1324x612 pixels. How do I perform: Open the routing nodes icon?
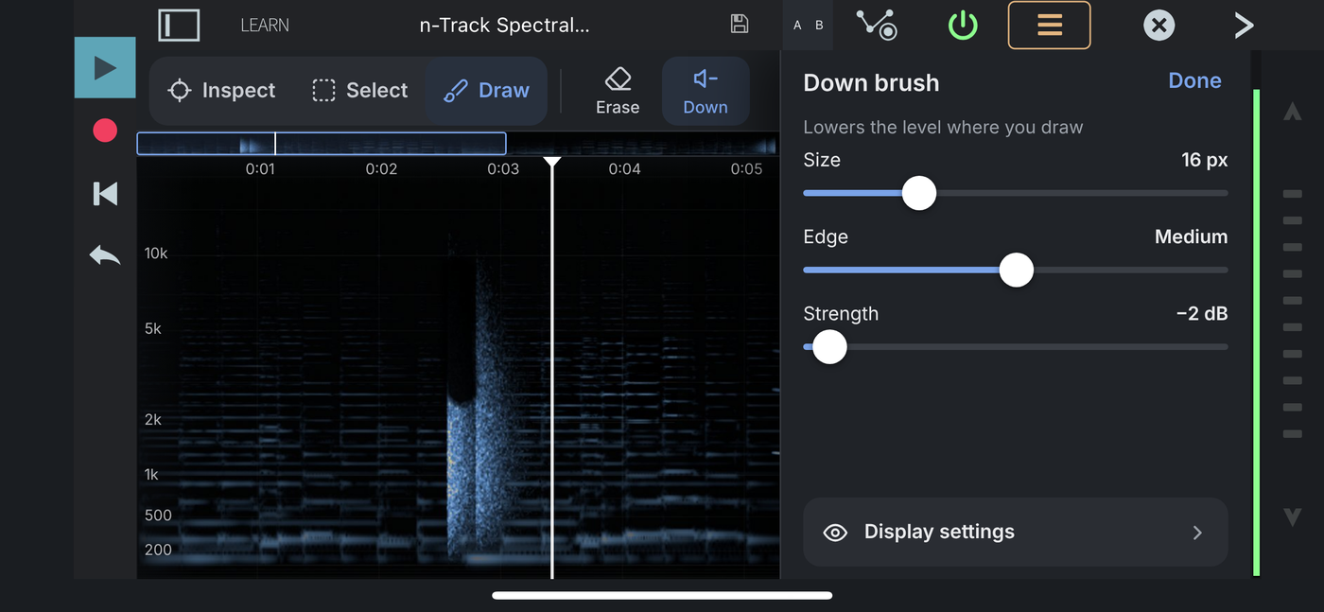click(877, 25)
